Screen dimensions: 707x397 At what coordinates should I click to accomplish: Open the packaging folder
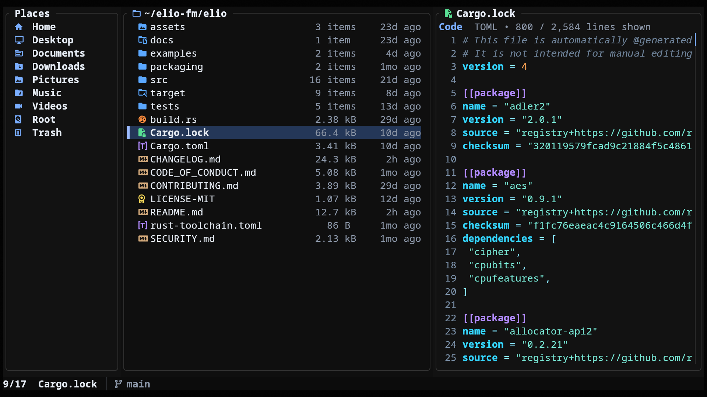tap(274, 67)
